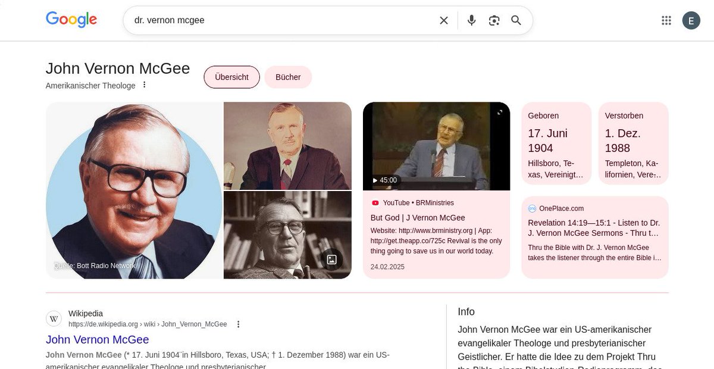This screenshot has height=369, width=714.
Task: Click the Amerikanischer Theologe subtitle
Action: 90,86
